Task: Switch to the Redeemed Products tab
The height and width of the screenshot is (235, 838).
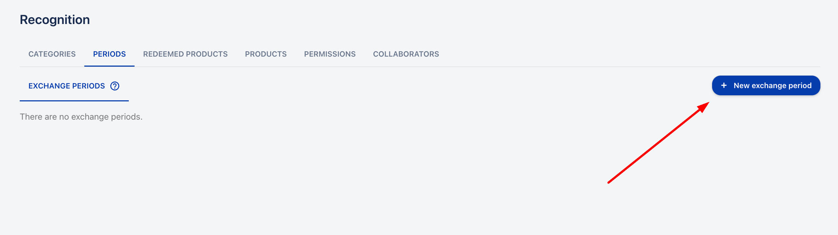Action: coord(185,54)
